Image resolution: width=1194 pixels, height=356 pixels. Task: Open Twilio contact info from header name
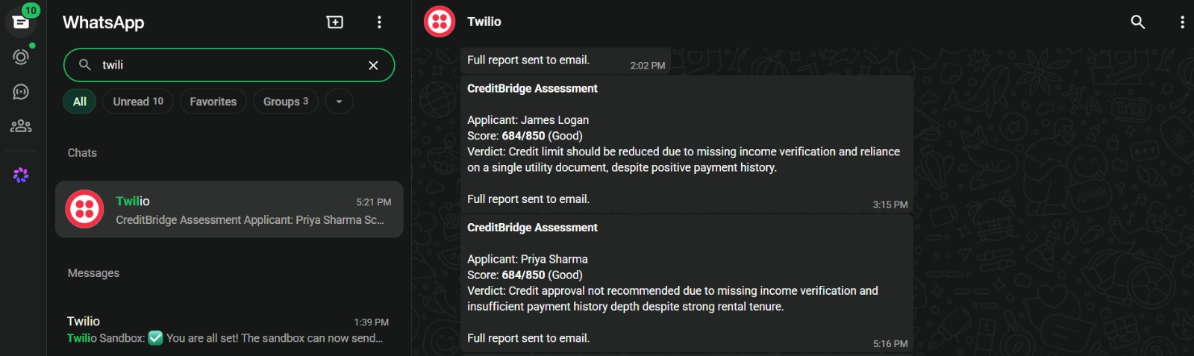coord(484,22)
